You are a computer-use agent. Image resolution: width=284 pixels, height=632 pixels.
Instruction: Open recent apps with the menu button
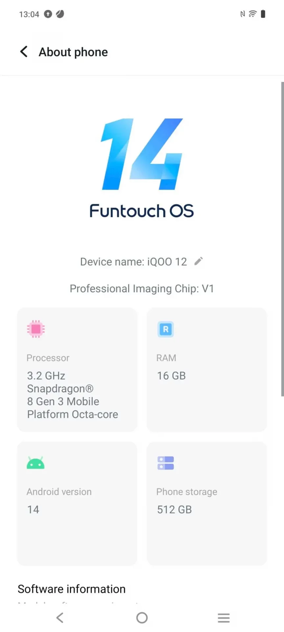(224, 618)
